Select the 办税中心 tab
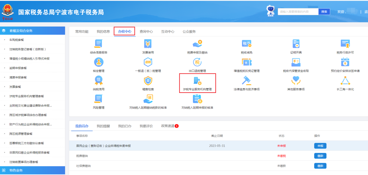Viewport: 368px width, 175px height. 125,31
